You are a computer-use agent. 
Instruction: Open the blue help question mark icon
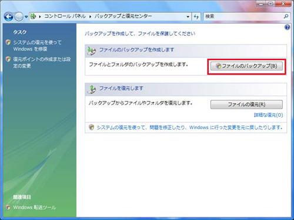[287, 28]
